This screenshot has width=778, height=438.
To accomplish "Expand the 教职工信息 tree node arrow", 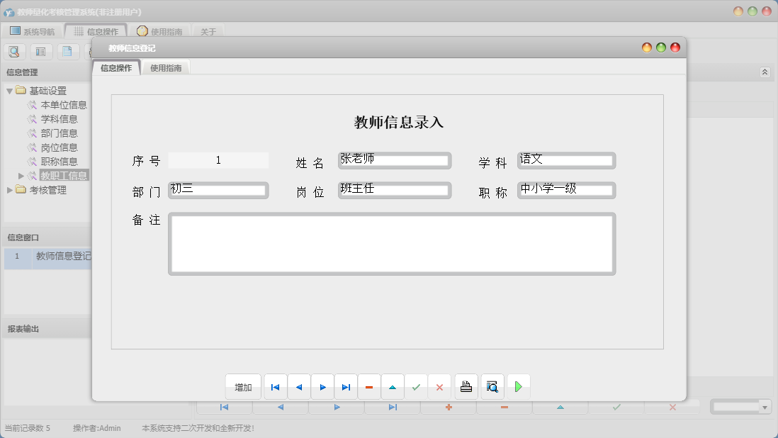I will [20, 176].
